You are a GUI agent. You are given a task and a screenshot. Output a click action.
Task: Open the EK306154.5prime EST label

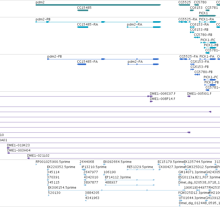(62, 188)
